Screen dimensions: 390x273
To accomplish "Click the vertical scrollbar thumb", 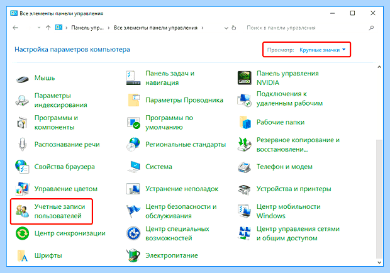I will pyautogui.click(x=379, y=199).
